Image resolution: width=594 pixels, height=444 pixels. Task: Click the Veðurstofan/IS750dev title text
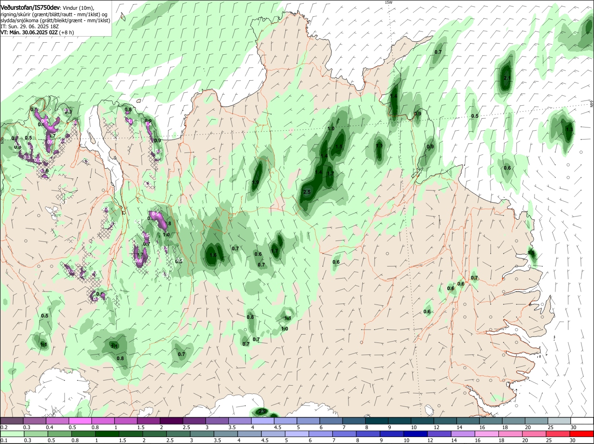pos(30,8)
